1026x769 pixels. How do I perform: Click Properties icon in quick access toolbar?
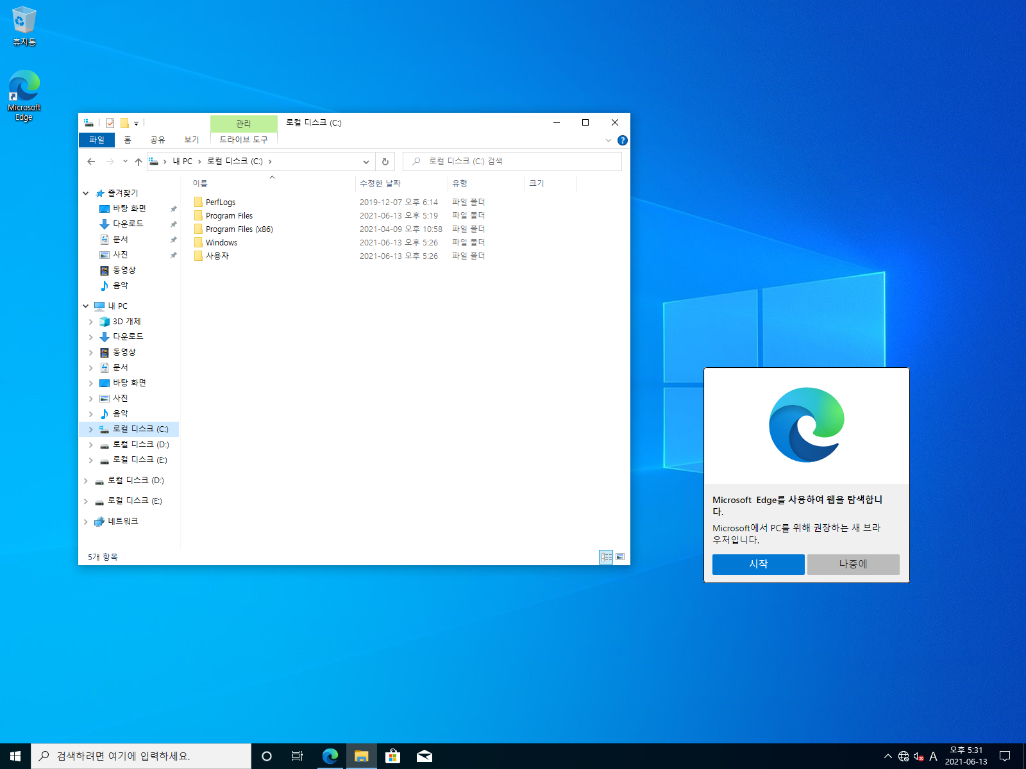tap(110, 123)
